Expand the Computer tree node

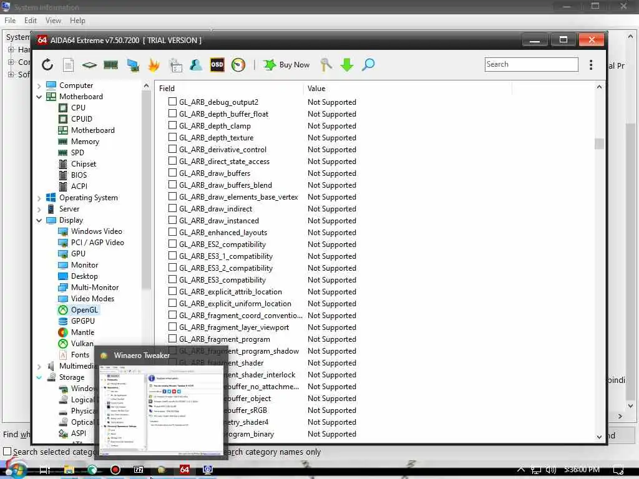39,85
